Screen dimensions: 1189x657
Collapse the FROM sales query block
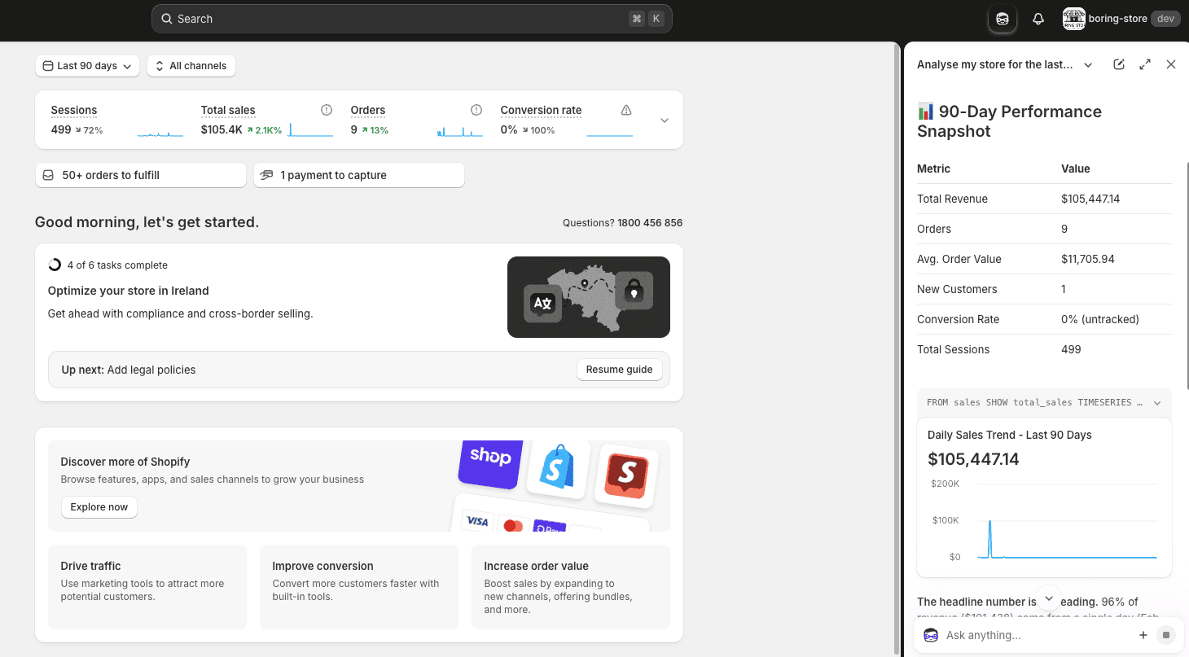point(1157,403)
